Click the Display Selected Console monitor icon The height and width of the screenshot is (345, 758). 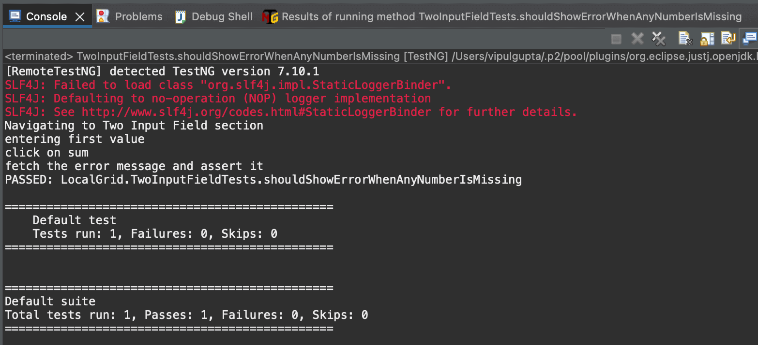pyautogui.click(x=749, y=39)
